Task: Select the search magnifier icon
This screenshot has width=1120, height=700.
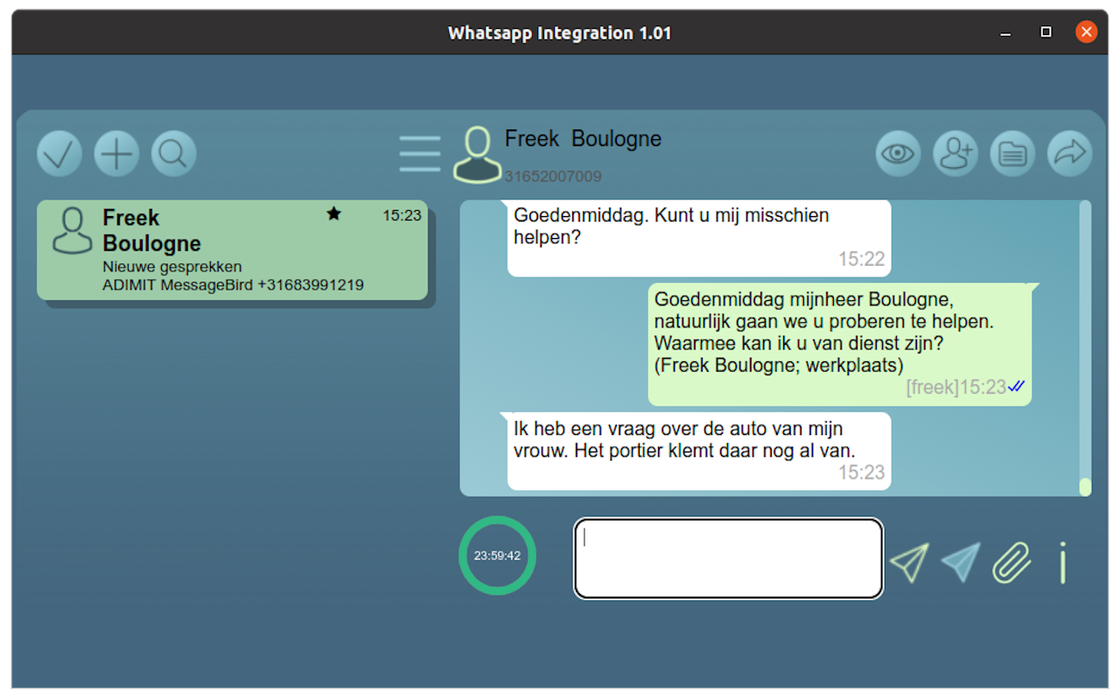Action: [x=173, y=153]
